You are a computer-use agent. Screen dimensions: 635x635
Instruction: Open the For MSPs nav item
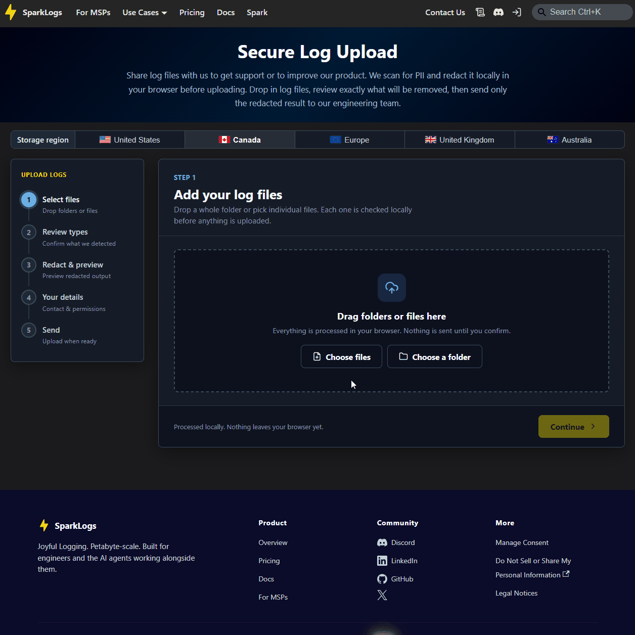[93, 12]
